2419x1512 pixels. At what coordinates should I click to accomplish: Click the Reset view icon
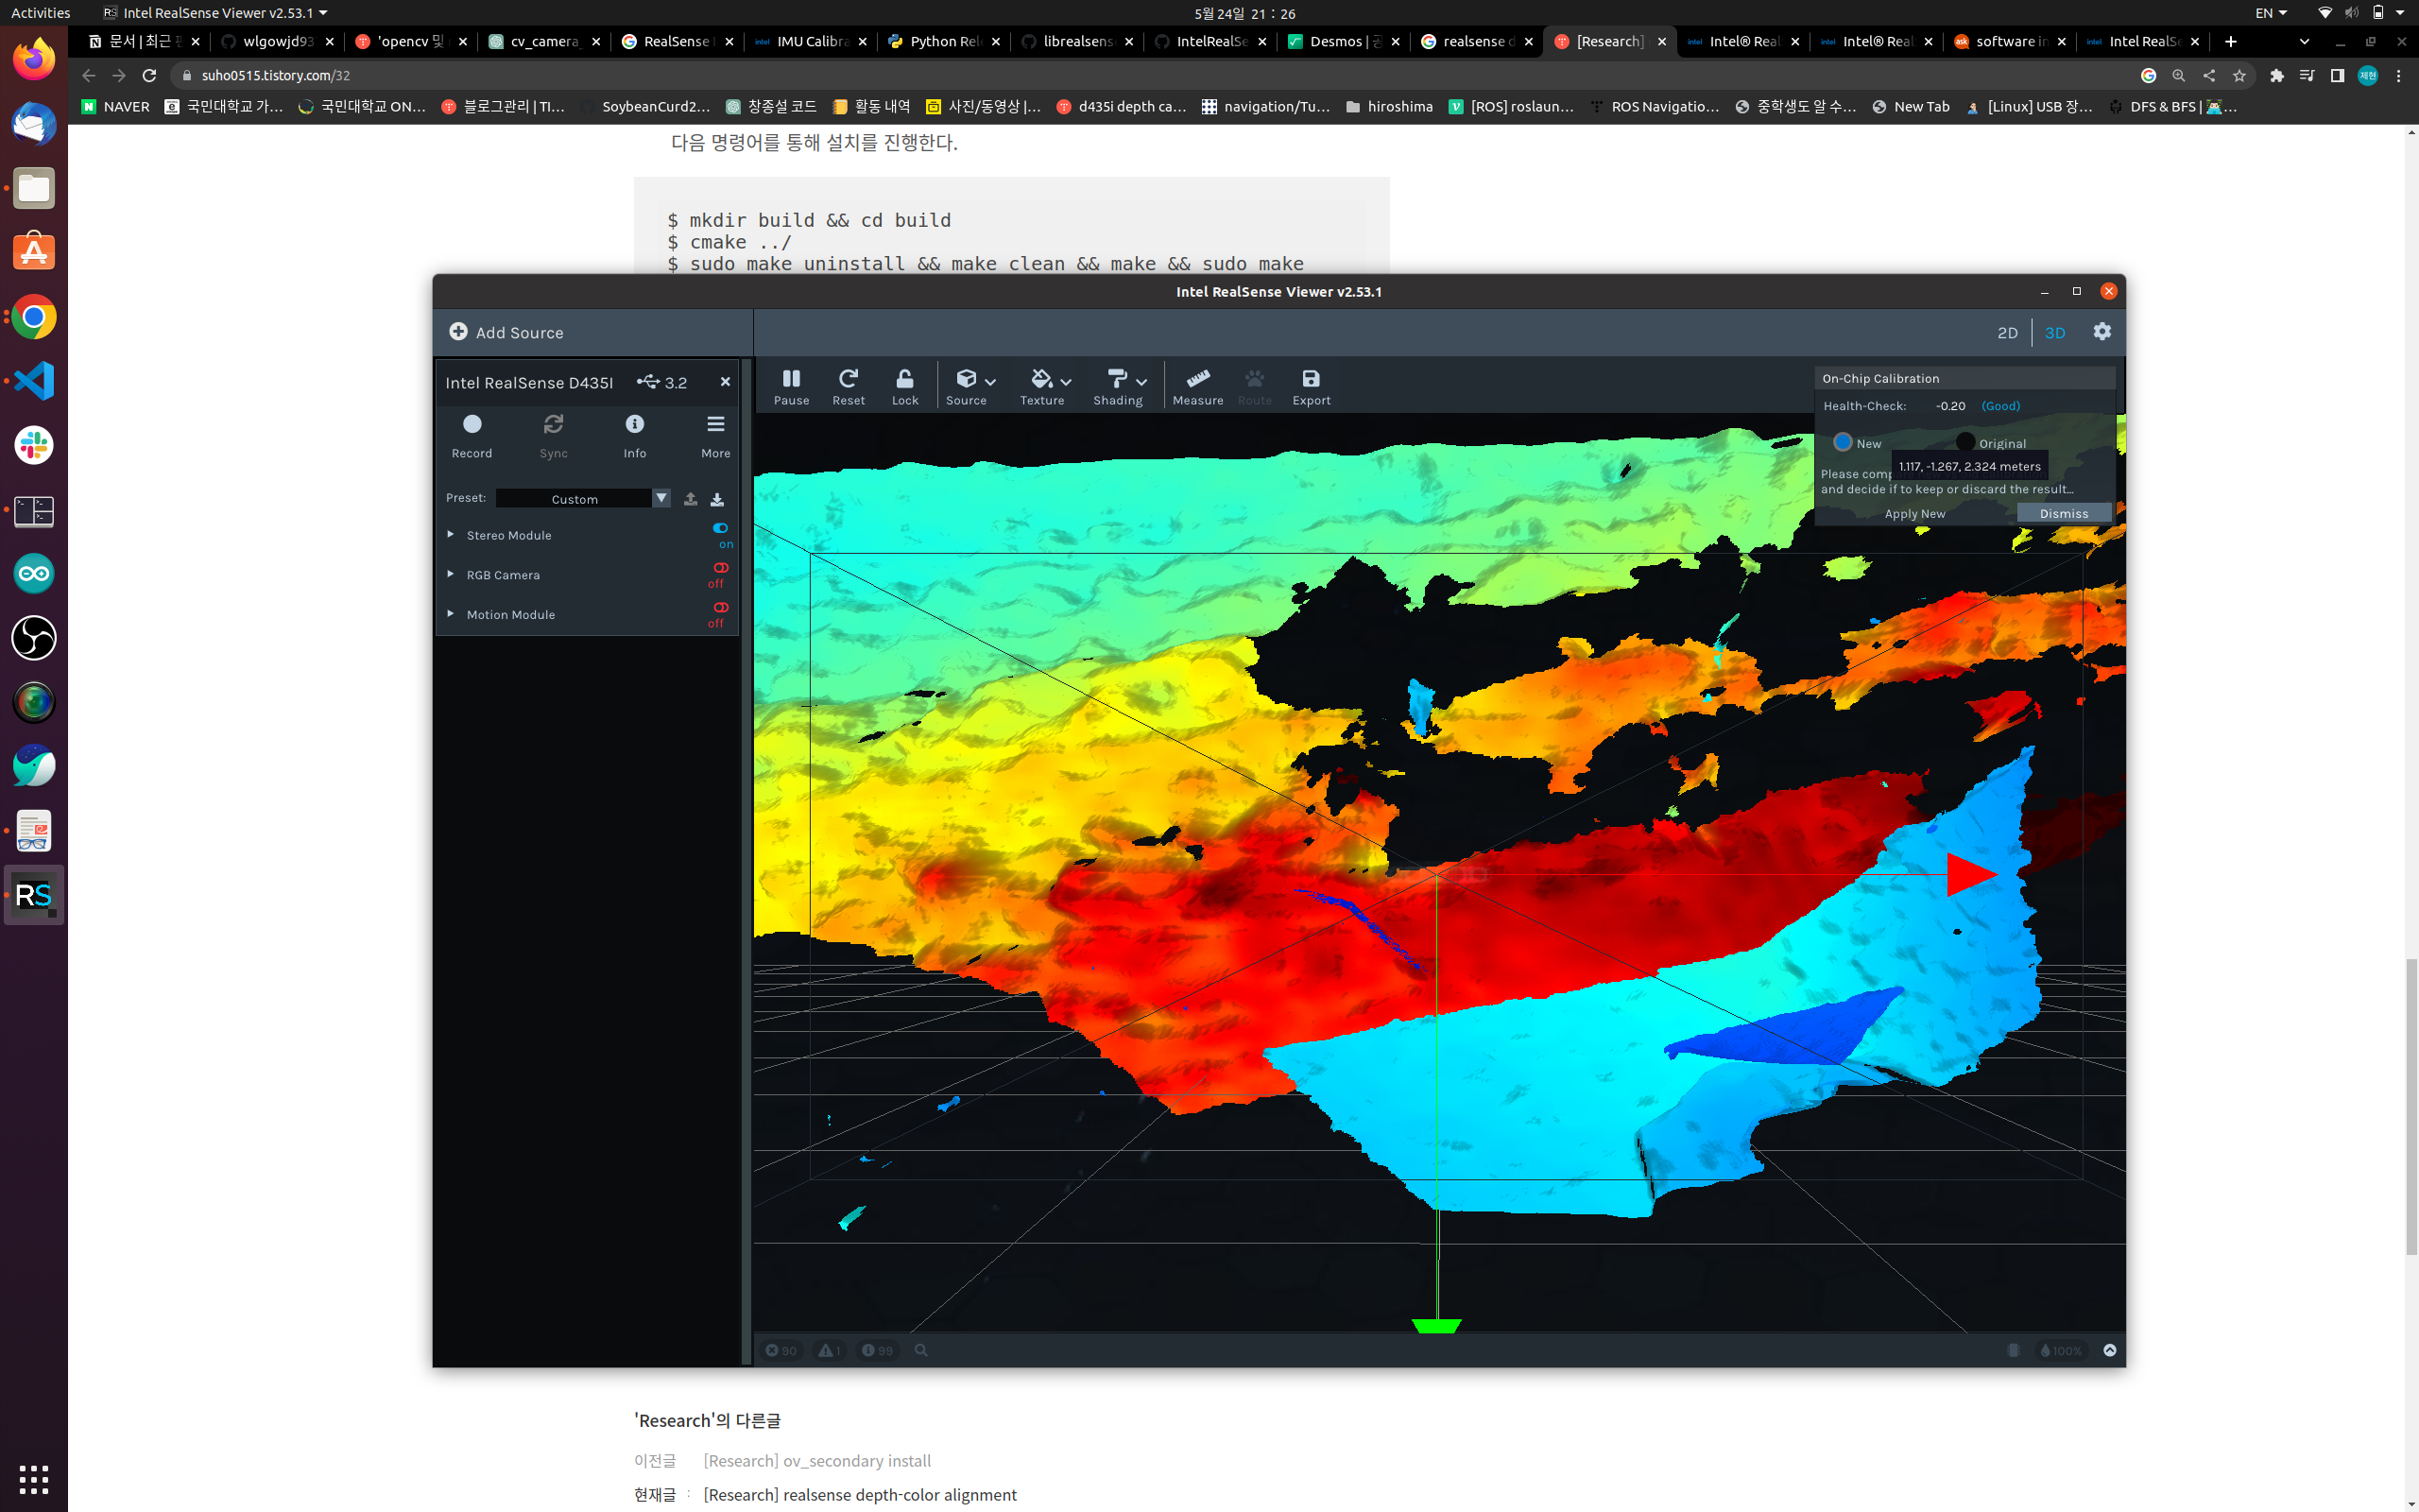(x=848, y=379)
